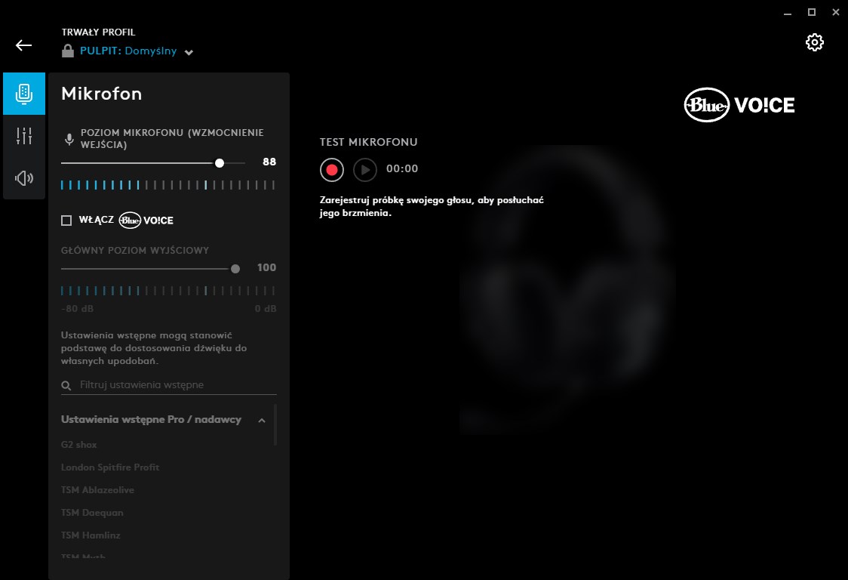Click the Filtruj ustawienia wstępne search field

[174, 385]
